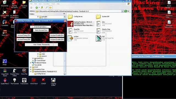176x99 pixels.
Task: Launch the Spider-Man 2 shortcut
Action: coord(5,81)
